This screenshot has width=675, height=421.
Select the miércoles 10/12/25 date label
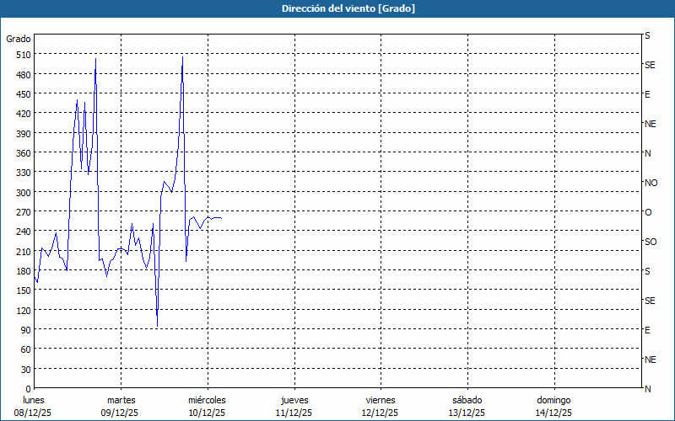pyautogui.click(x=207, y=407)
